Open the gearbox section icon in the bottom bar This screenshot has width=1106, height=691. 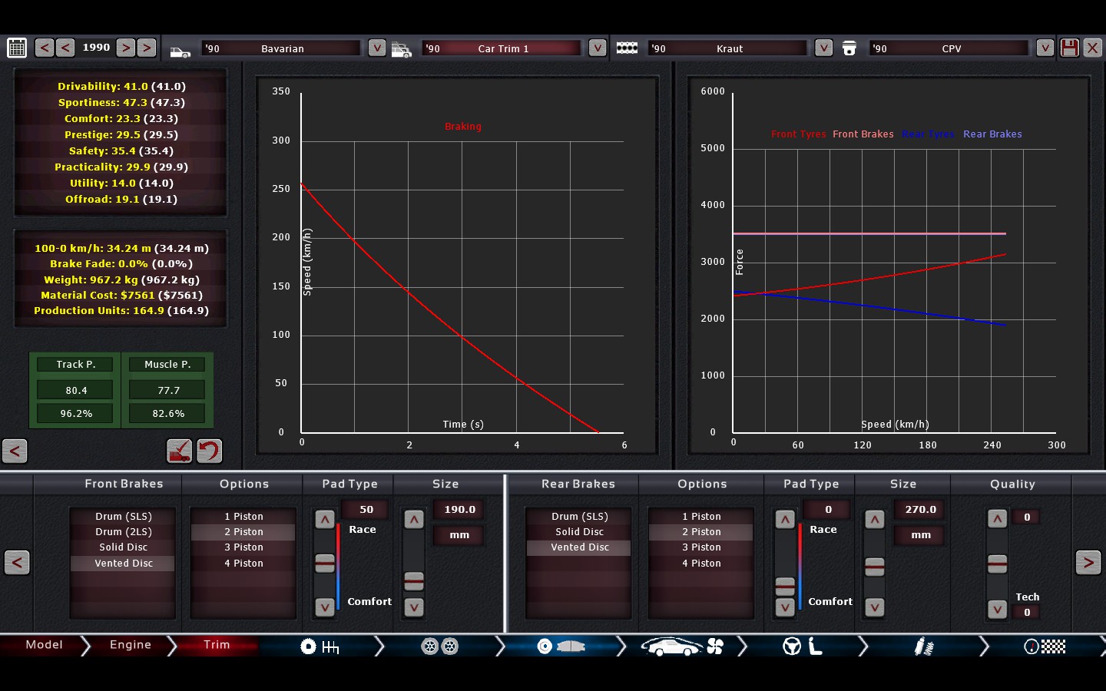[x=320, y=646]
